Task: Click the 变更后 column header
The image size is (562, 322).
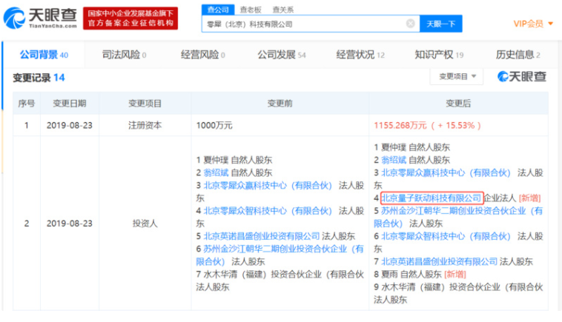Action: click(458, 104)
